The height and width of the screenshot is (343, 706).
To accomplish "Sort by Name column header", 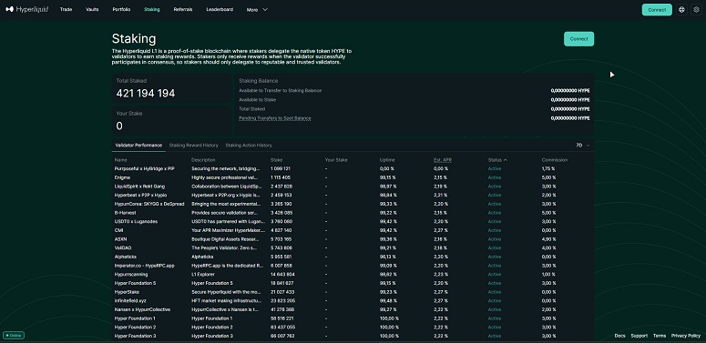I will [x=120, y=160].
